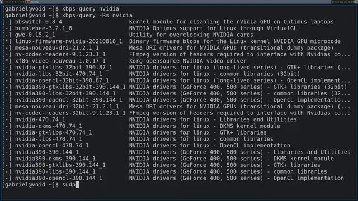Select nvidia-libs-32bit-470.74_1 package name
This screenshot has width=358, height=201.
tap(59, 74)
